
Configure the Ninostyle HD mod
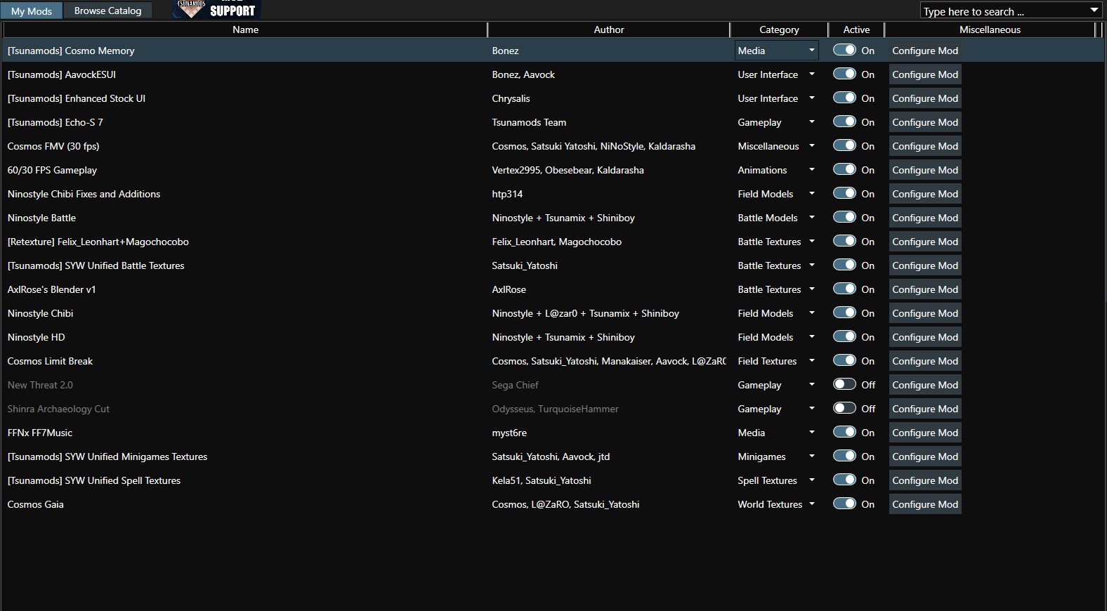[x=925, y=337]
